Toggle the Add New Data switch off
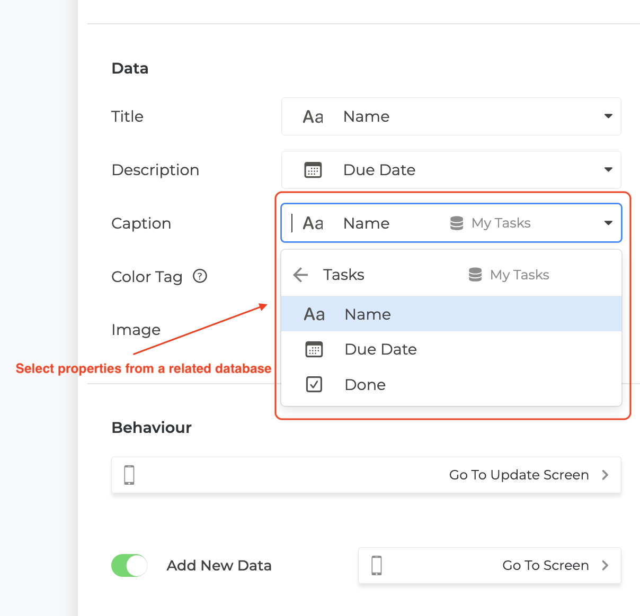Screen dimensions: 640x616 129,565
